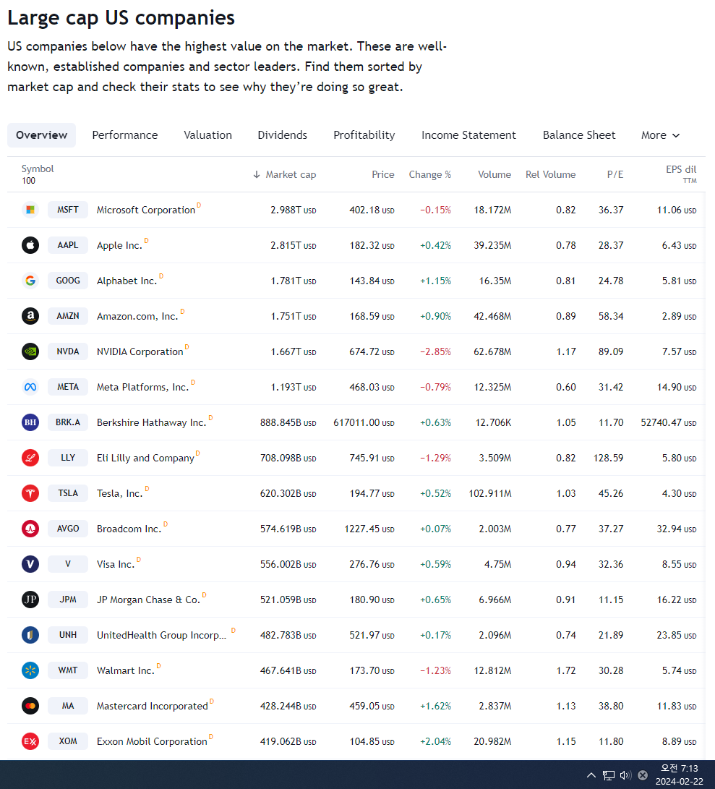Show hidden icons in system tray
The height and width of the screenshot is (789, 715).
coord(591,775)
